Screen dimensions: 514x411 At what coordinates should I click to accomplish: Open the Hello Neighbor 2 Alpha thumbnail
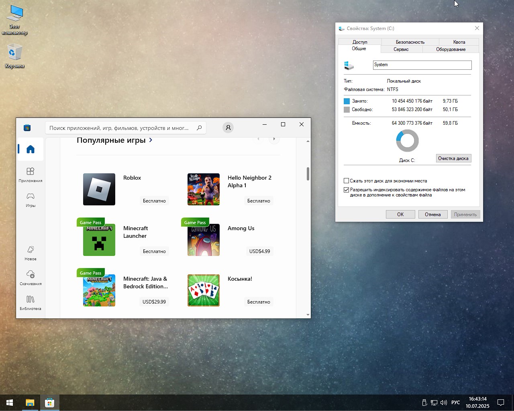(204, 189)
